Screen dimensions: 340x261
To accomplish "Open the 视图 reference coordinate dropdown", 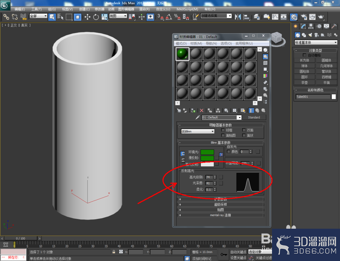I will click(118, 16).
